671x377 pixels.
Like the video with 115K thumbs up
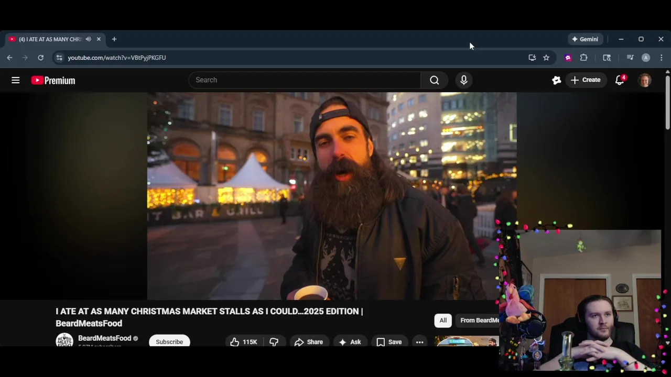tap(244, 342)
